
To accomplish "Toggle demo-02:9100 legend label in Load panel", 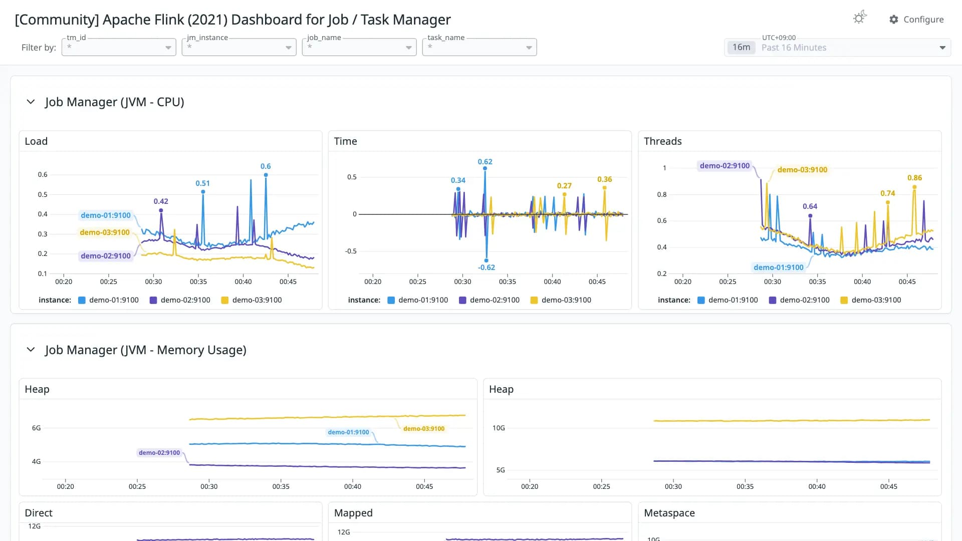I will 185,300.
